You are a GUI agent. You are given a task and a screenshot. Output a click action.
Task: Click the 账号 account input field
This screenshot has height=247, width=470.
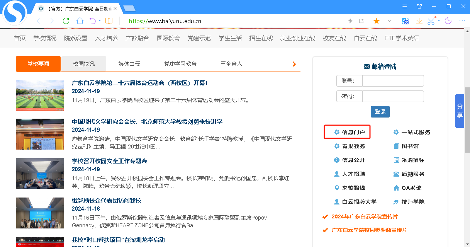coord(393,81)
